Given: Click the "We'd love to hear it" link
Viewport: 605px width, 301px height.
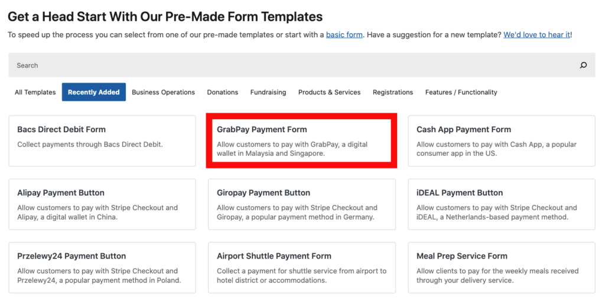Looking at the screenshot, I should (x=536, y=35).
